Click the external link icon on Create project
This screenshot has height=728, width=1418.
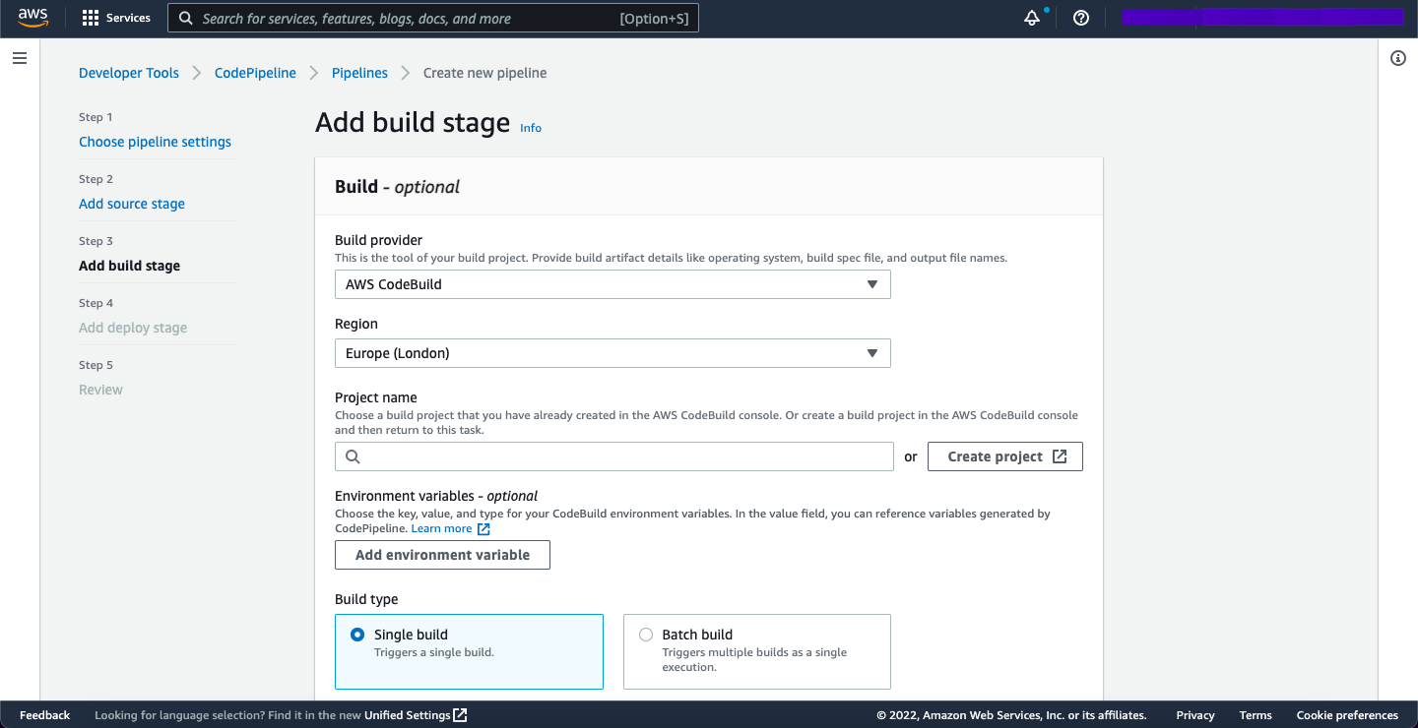1060,456
